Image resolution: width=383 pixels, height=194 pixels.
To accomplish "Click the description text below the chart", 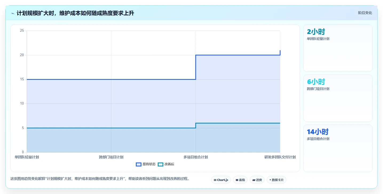I will coord(100,179).
